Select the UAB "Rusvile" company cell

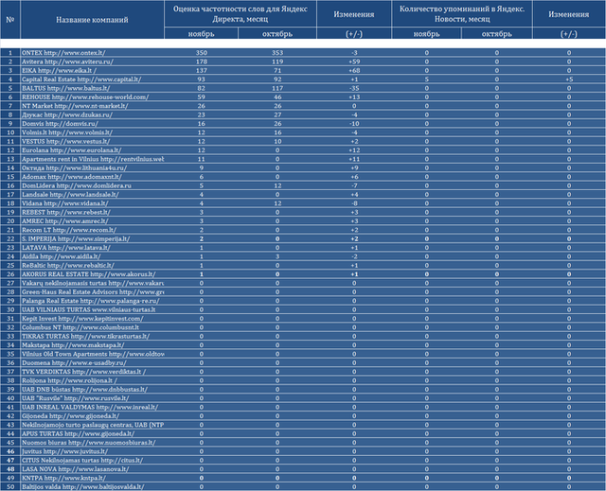tap(92, 398)
